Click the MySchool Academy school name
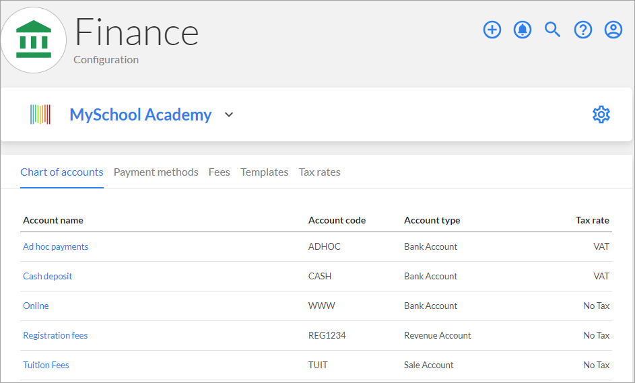 (x=141, y=114)
